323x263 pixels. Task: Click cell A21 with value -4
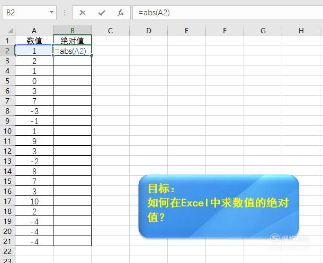point(34,241)
